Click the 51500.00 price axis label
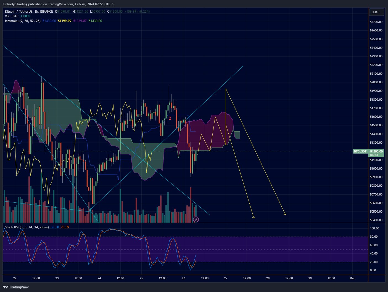The image size is (388, 292). click(x=376, y=125)
